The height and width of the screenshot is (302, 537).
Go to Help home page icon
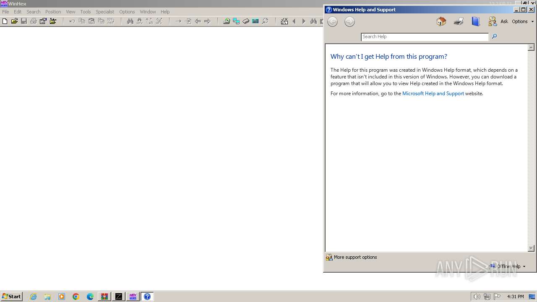pyautogui.click(x=441, y=21)
